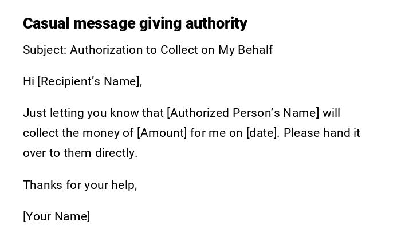The width and height of the screenshot is (401, 252).
Task: Click the heading "Casual message giving authority"
Action: click(135, 23)
